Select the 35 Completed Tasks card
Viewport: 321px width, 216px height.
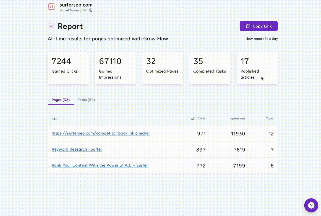pos(210,68)
